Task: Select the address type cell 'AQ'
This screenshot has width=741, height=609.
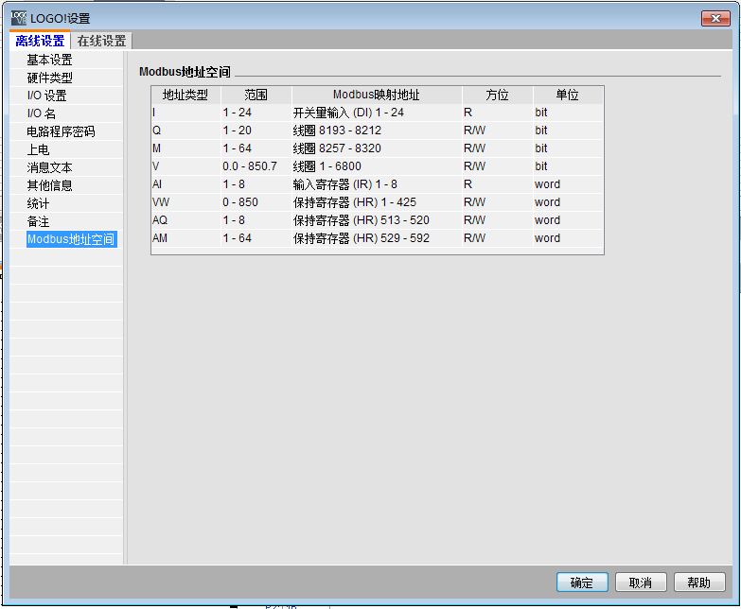Action: 185,220
